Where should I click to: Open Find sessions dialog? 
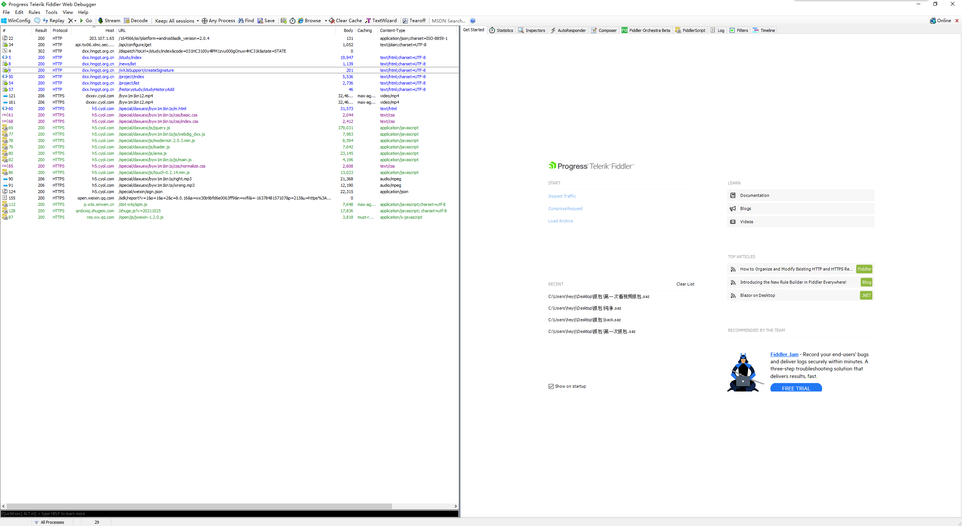coord(246,21)
